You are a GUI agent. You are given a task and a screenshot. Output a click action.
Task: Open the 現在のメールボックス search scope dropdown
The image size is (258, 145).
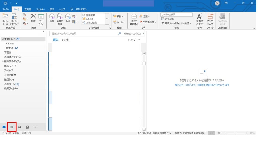click(x=135, y=34)
